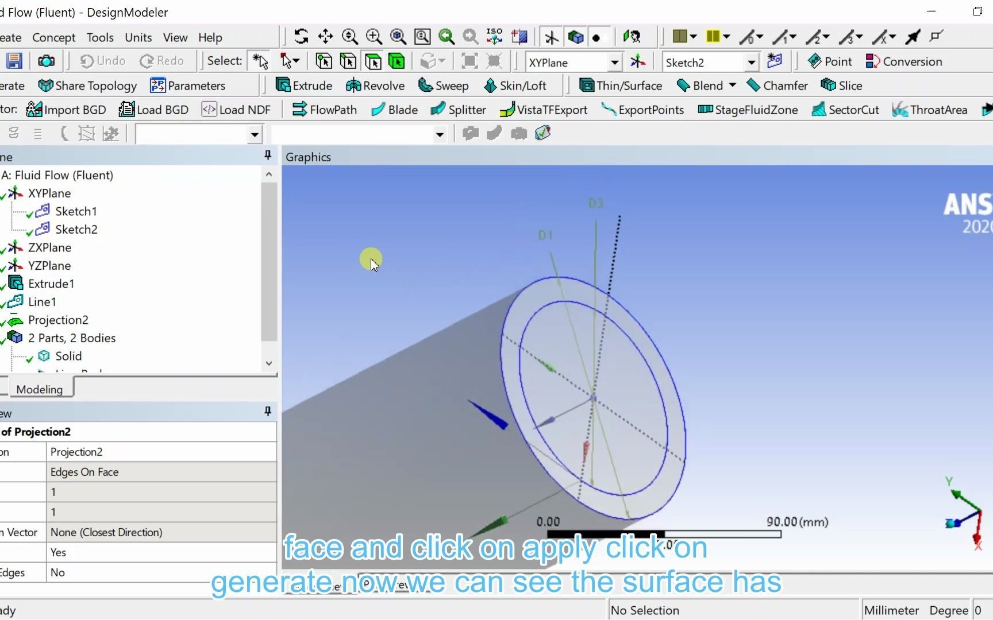
Task: Open the Units menu
Action: [x=138, y=37]
